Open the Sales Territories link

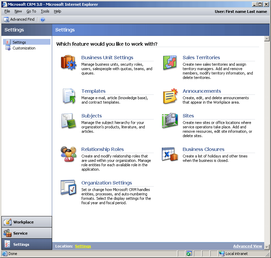[201, 58]
